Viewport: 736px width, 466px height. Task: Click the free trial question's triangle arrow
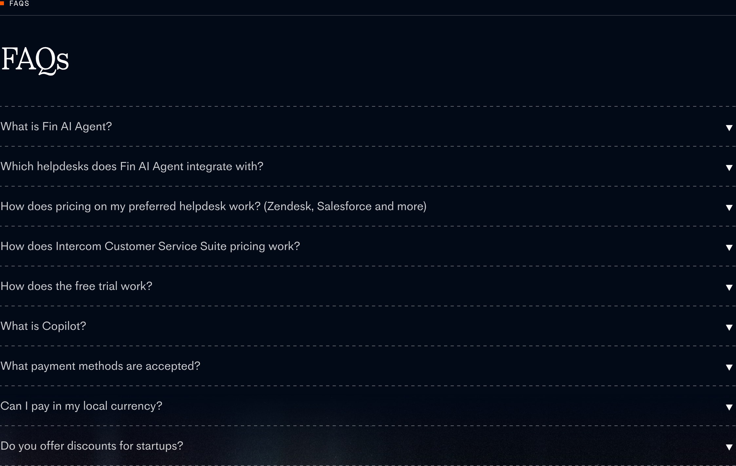(x=729, y=287)
